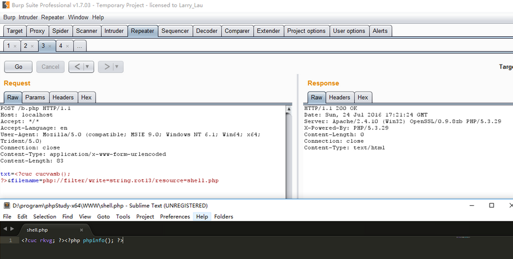Open the Repeater menu in menu bar
Viewport: 513px width, 259px height.
click(53, 18)
